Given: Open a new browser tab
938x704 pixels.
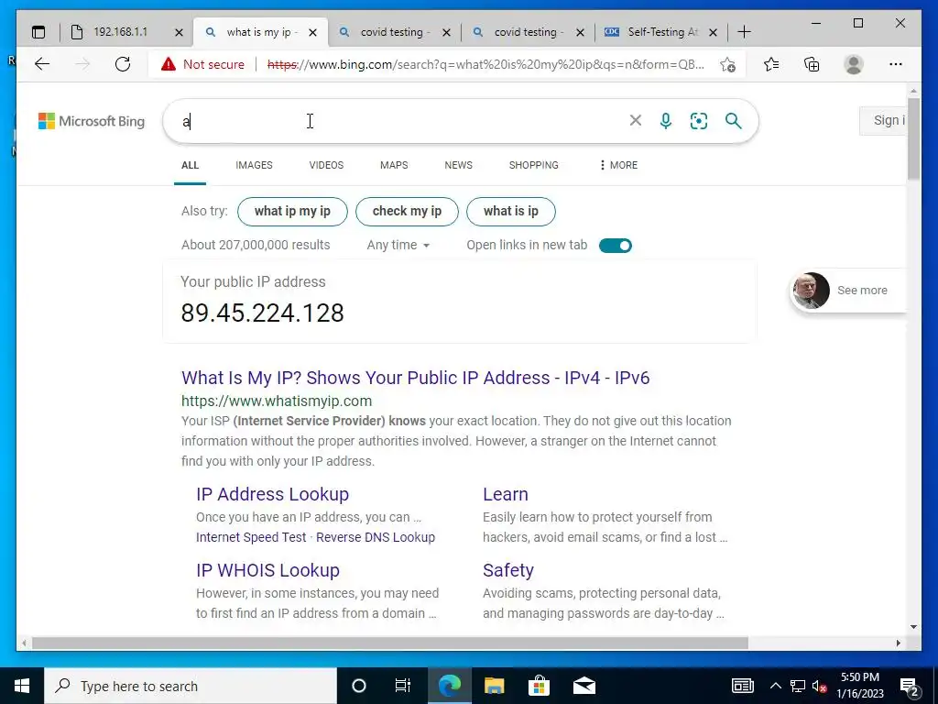Looking at the screenshot, I should [744, 32].
